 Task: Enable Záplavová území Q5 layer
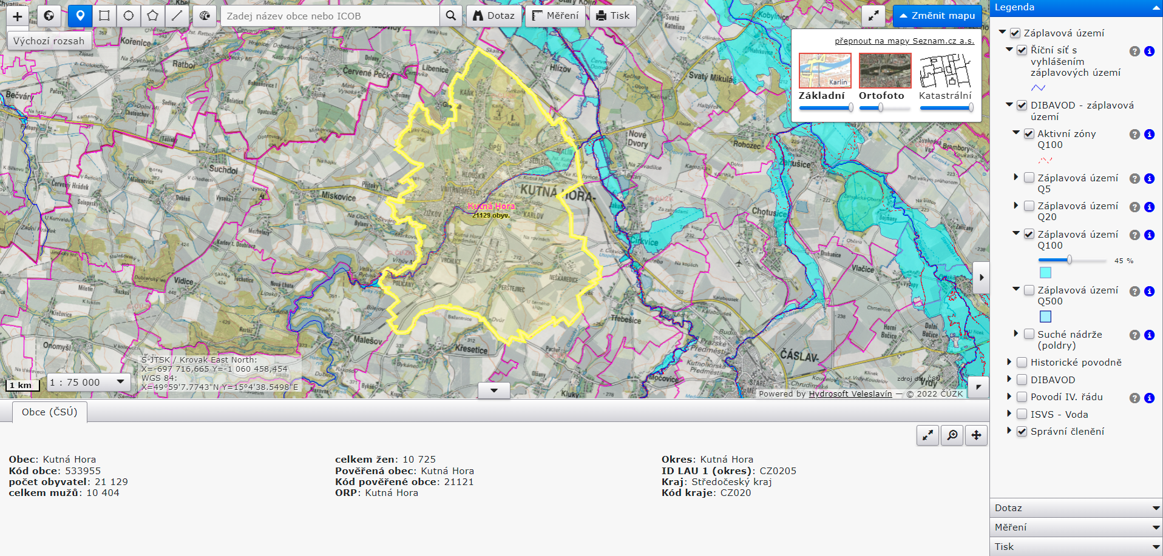click(x=1029, y=178)
